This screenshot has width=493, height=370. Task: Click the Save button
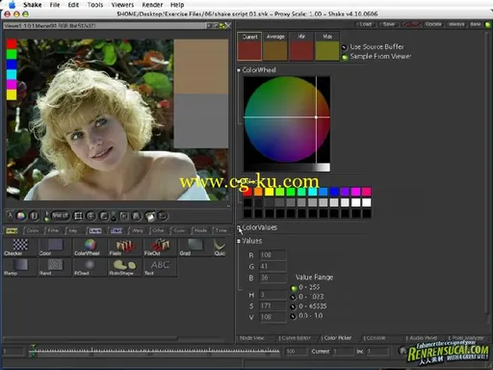388,24
